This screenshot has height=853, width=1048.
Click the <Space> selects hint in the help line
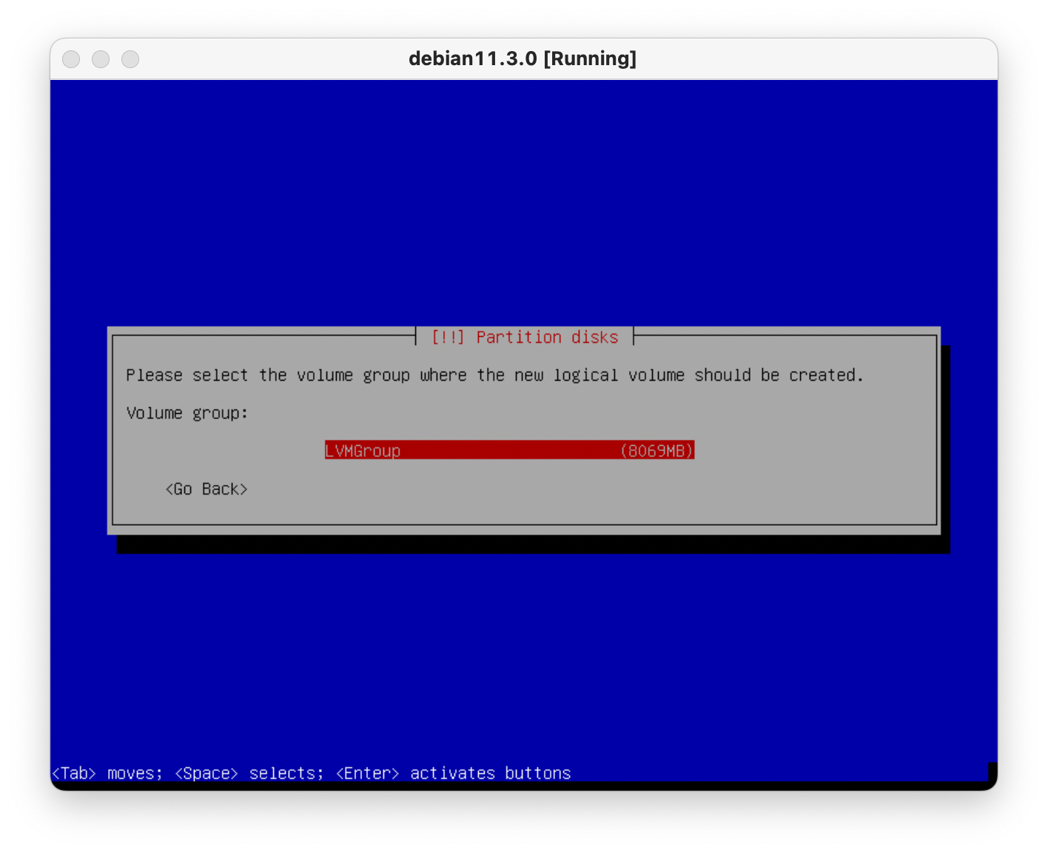249,773
